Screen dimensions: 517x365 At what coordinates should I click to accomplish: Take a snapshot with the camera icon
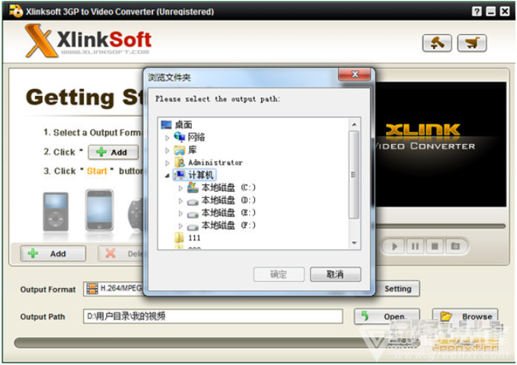[x=455, y=246]
